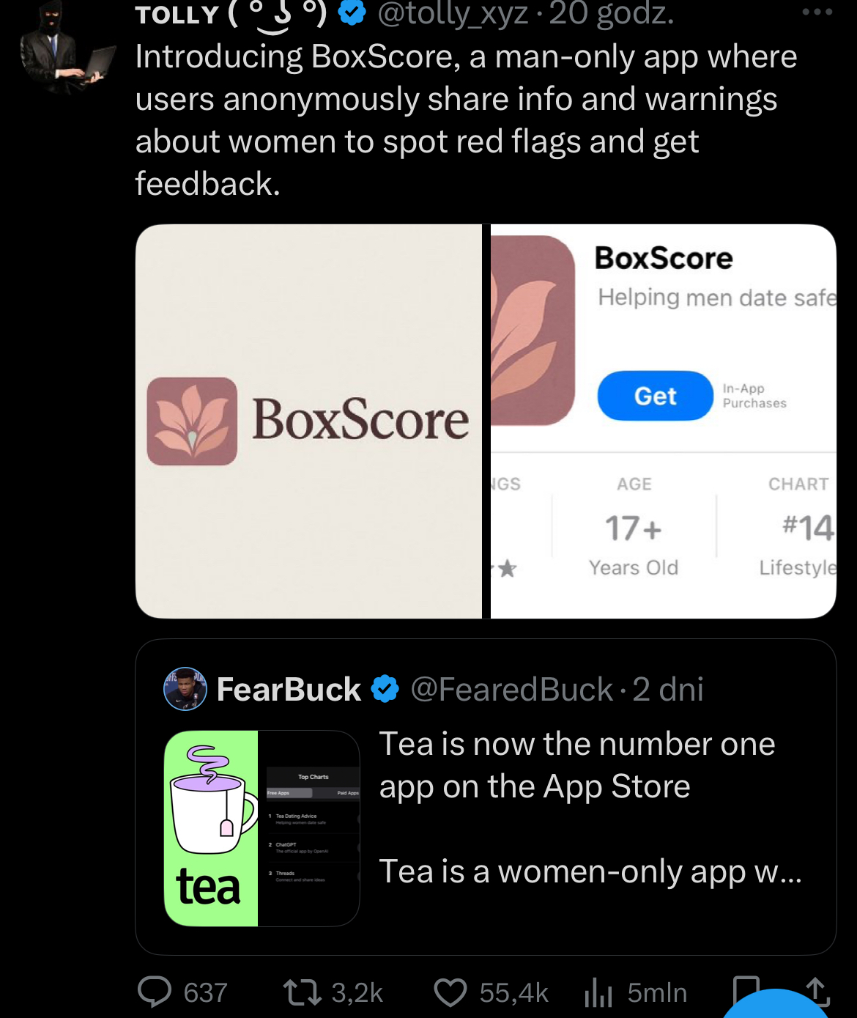This screenshot has height=1018, width=857.
Task: Open the @tolly_xyz handle link
Action: tap(453, 13)
